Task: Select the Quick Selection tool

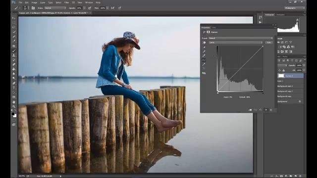Action: point(14,32)
